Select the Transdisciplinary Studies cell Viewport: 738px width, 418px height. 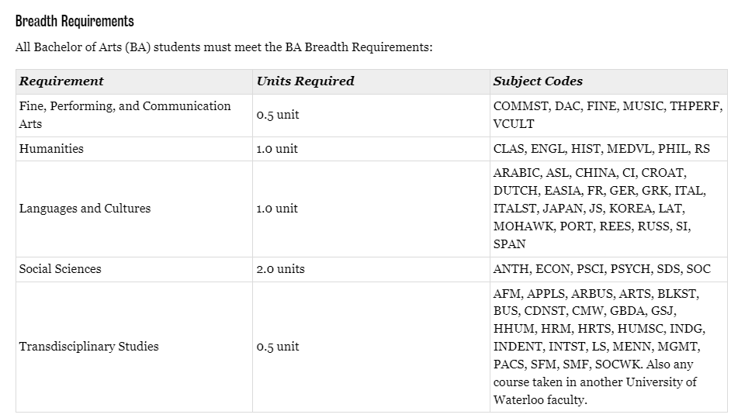134,347
